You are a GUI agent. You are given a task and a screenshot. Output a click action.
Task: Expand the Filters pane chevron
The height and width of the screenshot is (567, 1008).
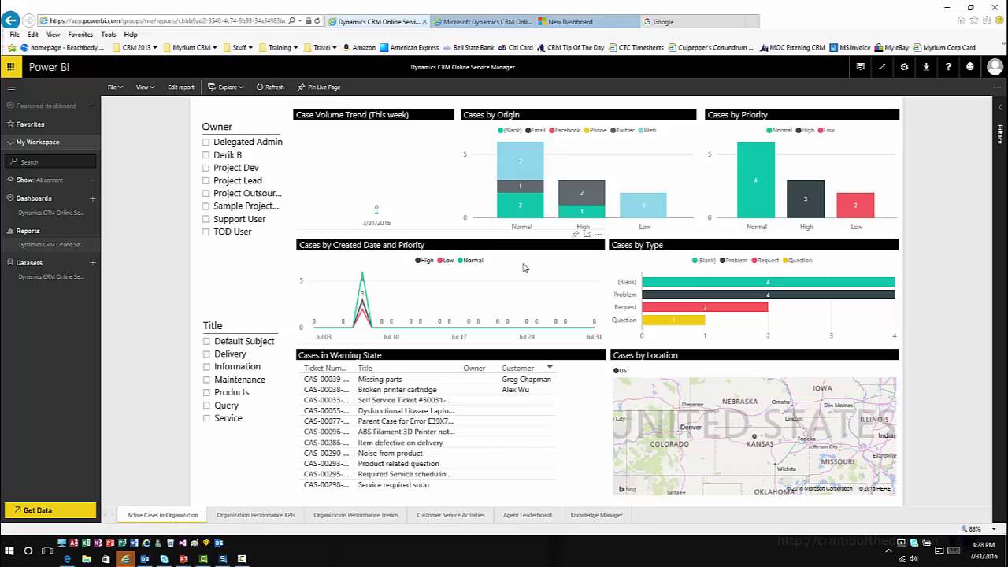(1000, 106)
